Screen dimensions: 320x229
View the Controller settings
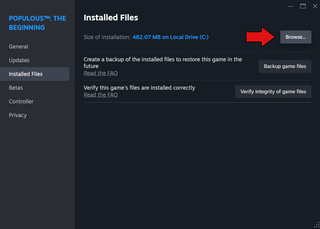[x=21, y=101]
